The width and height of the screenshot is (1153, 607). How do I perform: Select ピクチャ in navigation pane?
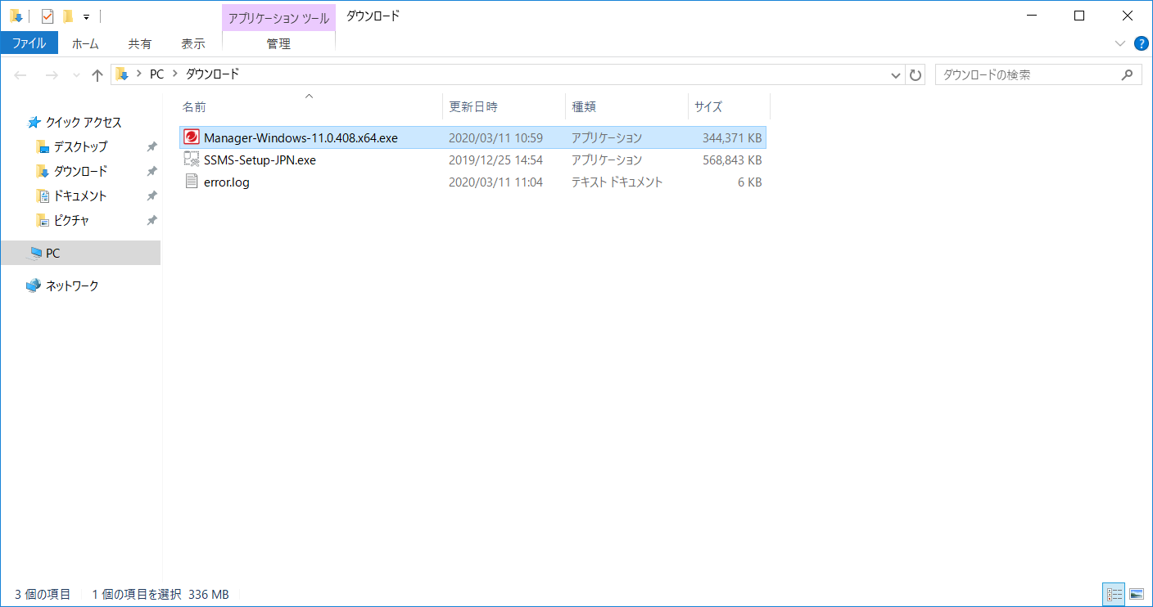point(71,221)
